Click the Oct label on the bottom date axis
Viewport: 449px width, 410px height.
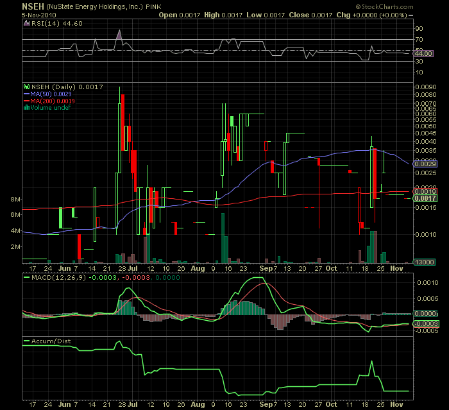(332, 404)
